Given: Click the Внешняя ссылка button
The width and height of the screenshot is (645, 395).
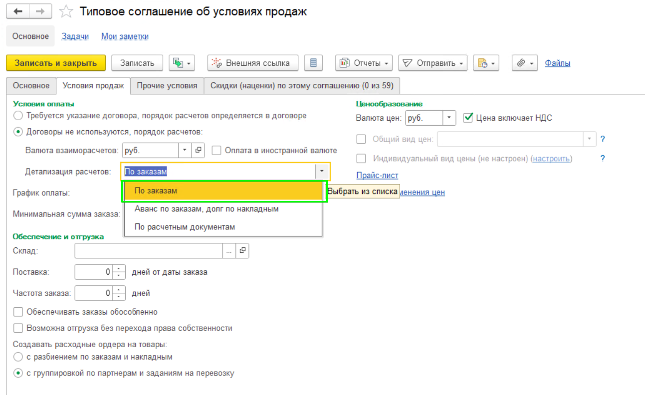Looking at the screenshot, I should point(253,63).
